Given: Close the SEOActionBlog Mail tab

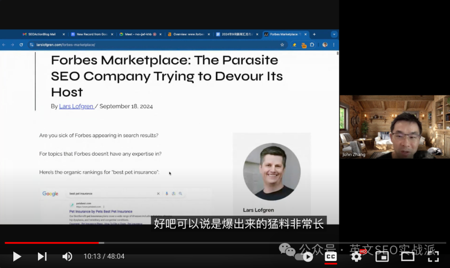Looking at the screenshot, I should (x=64, y=34).
